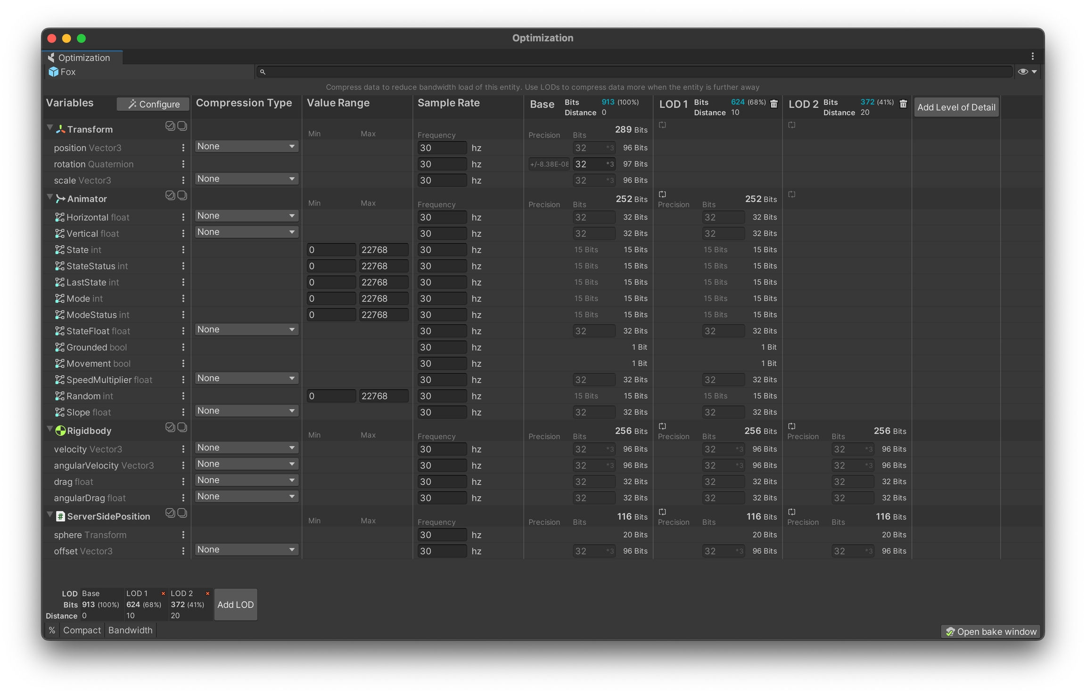Open position variable three-dot options

point(183,148)
